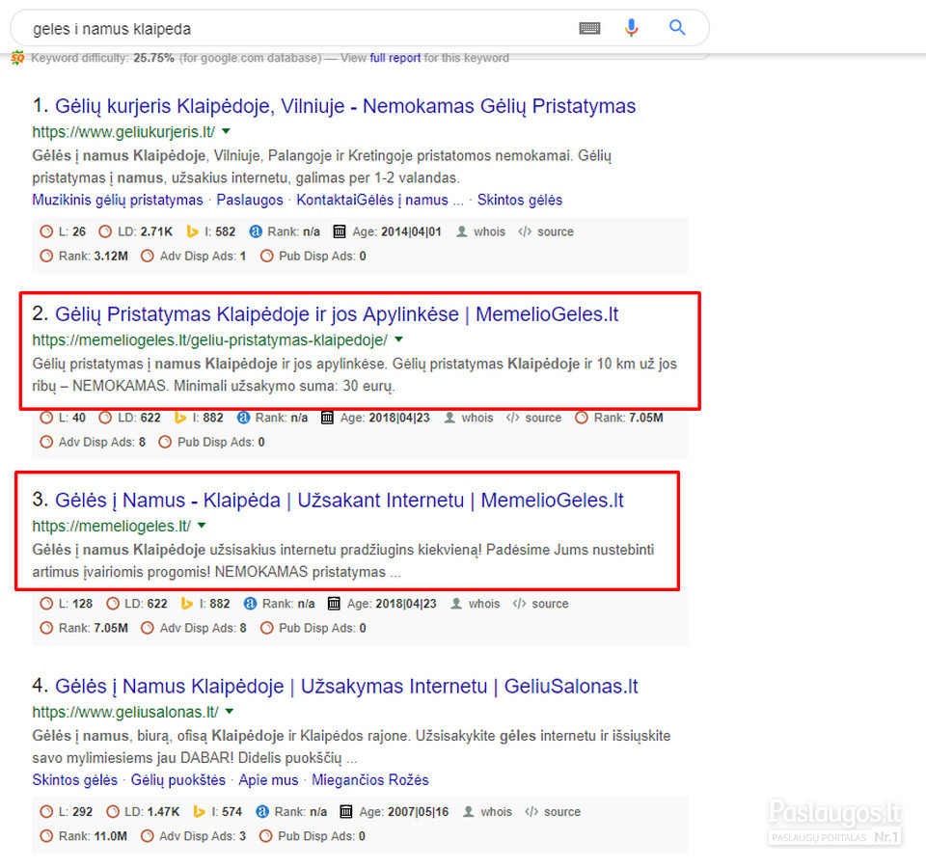View 'source' under GeliuSalonas result
Screen dimensions: 926x868
tap(553, 812)
